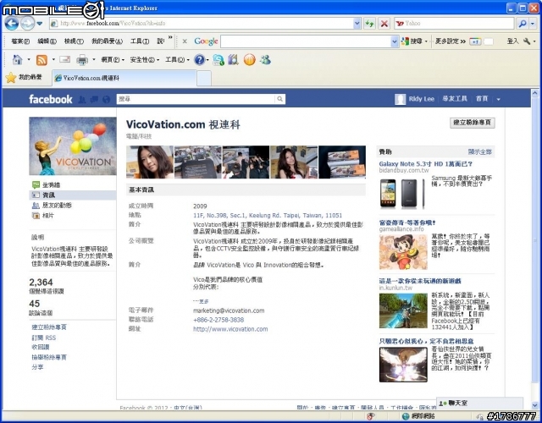Click the 建立粉絲專頁 button at top right
The height and width of the screenshot is (423, 542).
473,123
